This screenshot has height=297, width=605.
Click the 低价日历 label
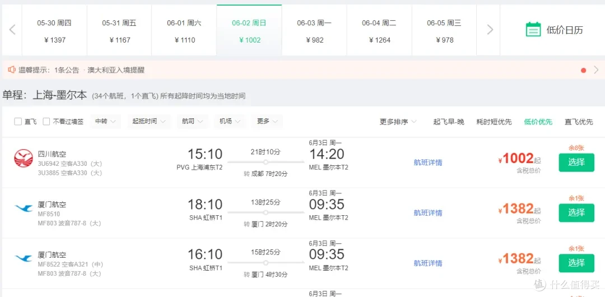565,30
